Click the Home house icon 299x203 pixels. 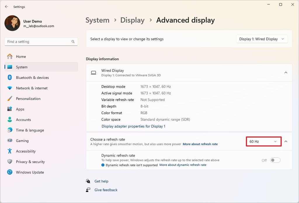10,56
